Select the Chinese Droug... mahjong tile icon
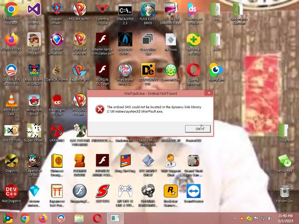Viewport: 299px width, 224px height. (57, 165)
